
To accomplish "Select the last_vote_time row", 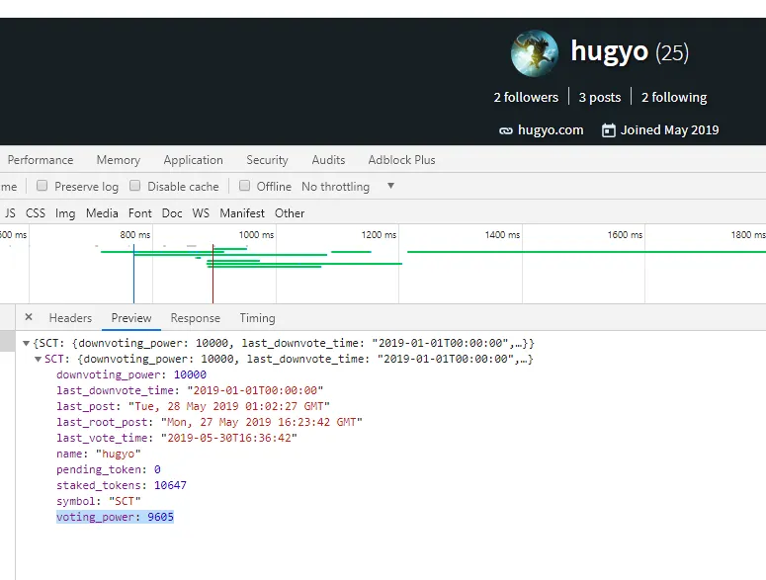I will pos(176,438).
